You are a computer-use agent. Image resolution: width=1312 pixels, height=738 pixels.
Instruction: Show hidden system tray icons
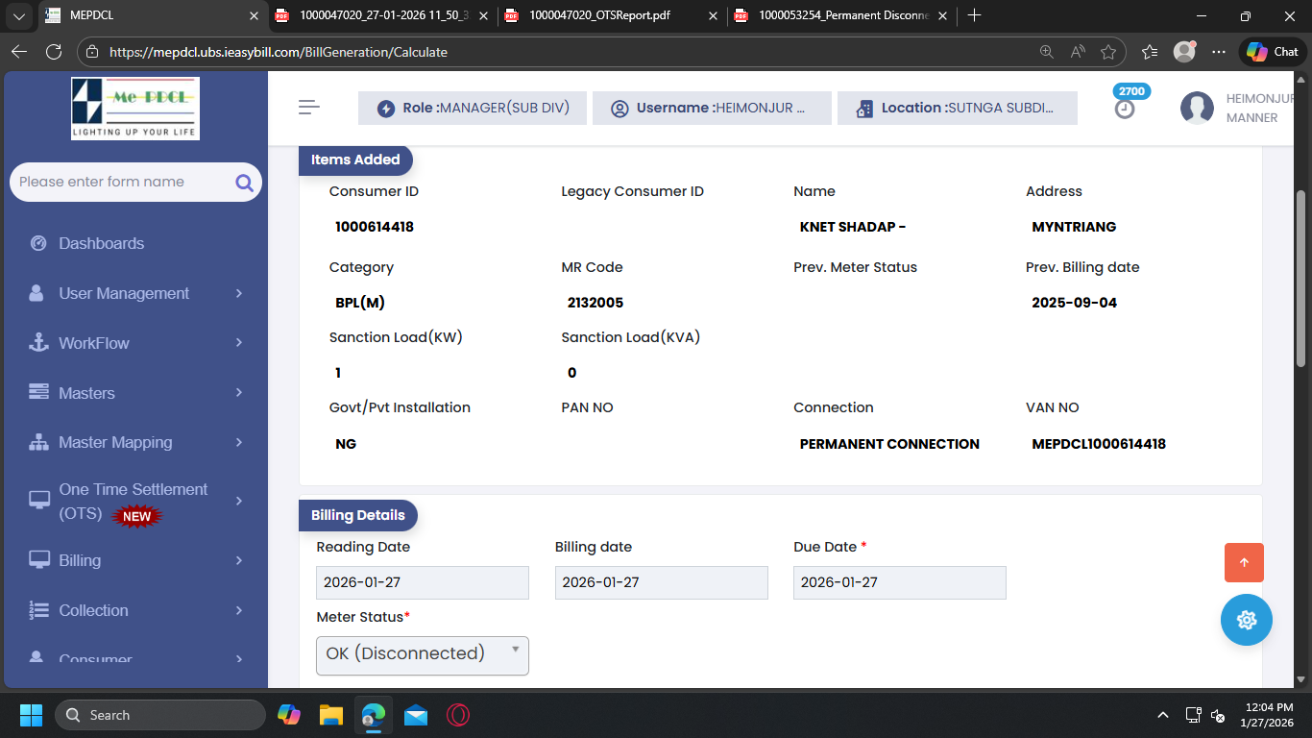(1163, 715)
